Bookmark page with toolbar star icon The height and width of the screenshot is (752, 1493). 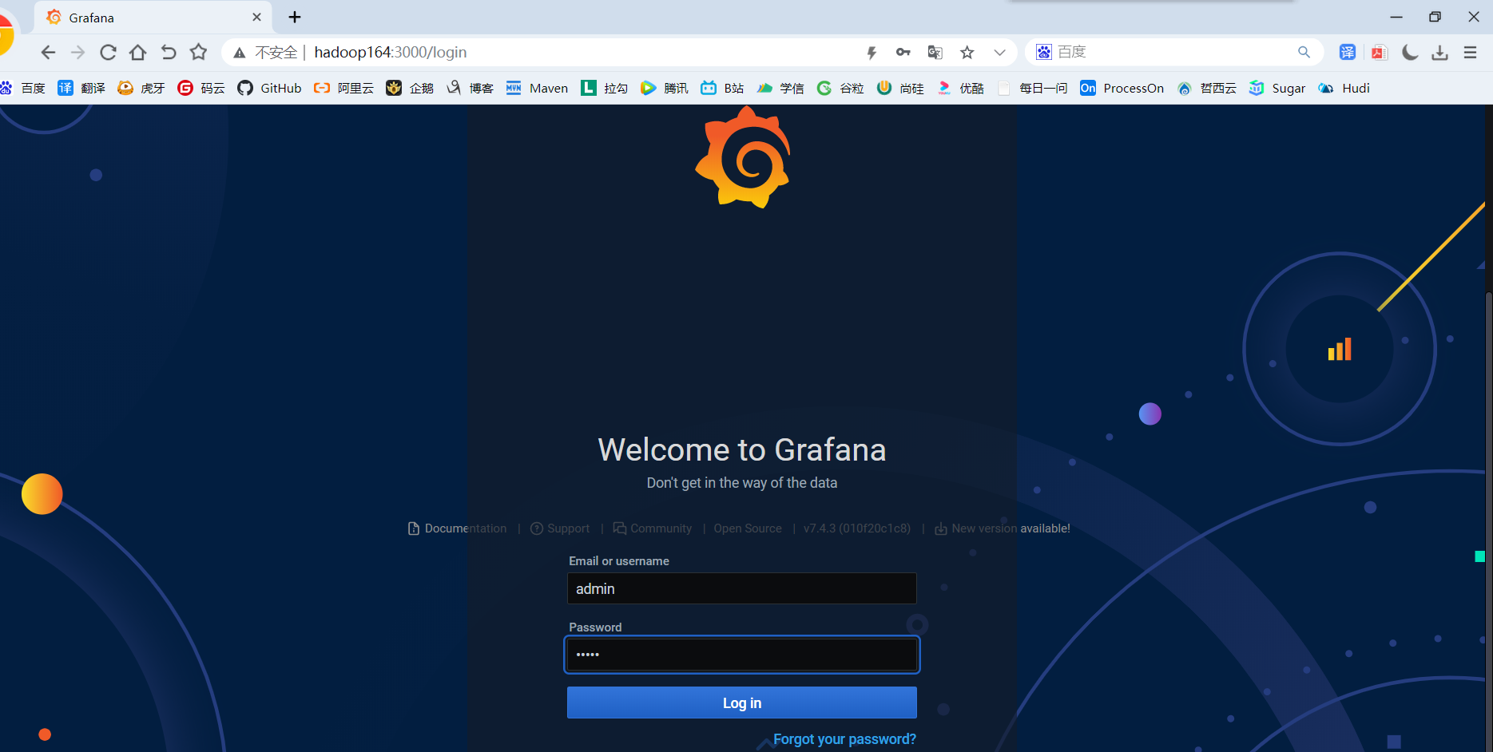[x=198, y=53]
